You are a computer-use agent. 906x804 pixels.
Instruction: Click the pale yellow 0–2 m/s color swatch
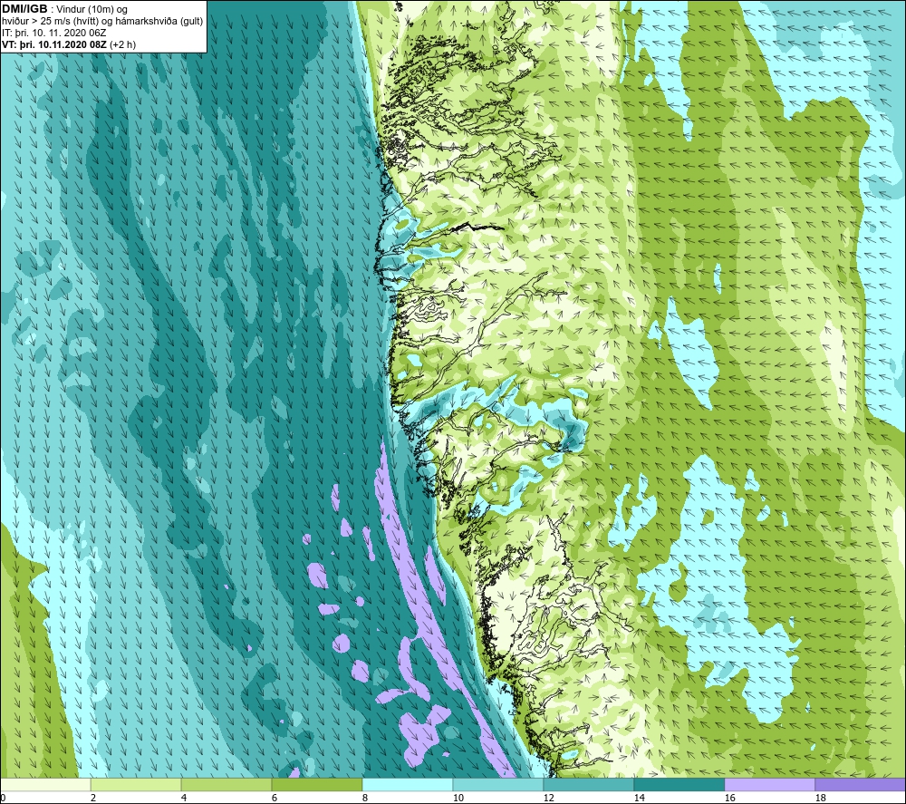pos(45,784)
